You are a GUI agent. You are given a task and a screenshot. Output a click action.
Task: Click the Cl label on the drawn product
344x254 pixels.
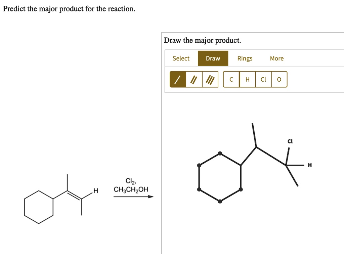290,141
